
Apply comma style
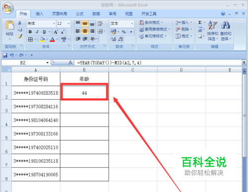click(131, 32)
